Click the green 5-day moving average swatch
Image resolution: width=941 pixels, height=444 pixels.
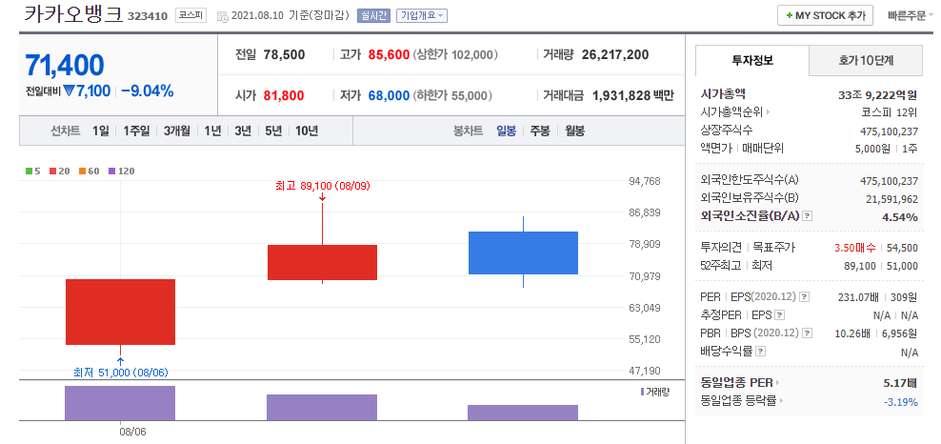click(30, 171)
